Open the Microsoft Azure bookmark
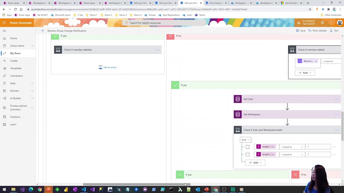344x193 pixels. coord(60,15)
